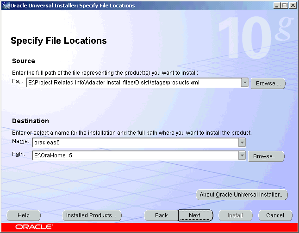Screen dimensions: 299x233
Task: Open About Oracle Universal Installer dialog
Action: [x=242, y=195]
